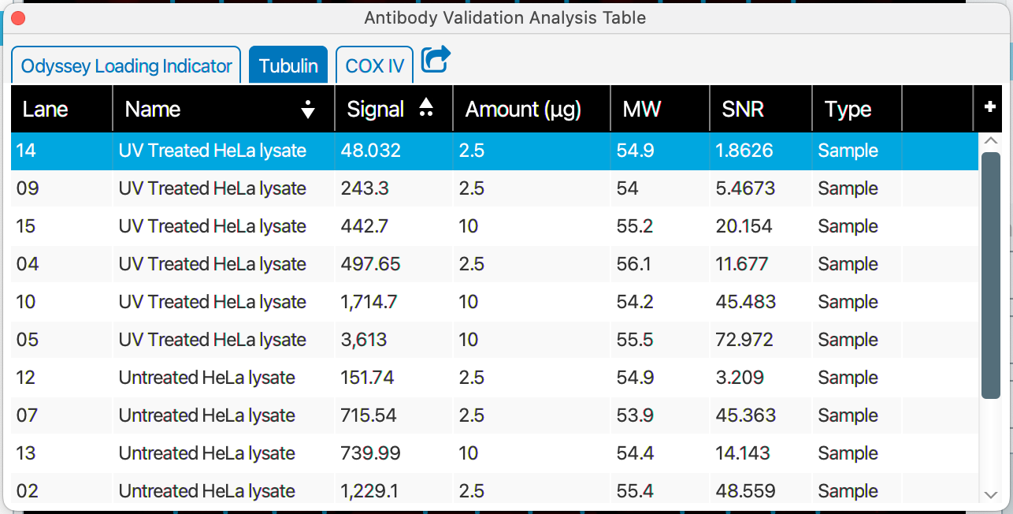Select the Lane 09 UV Treated row

coord(315,188)
